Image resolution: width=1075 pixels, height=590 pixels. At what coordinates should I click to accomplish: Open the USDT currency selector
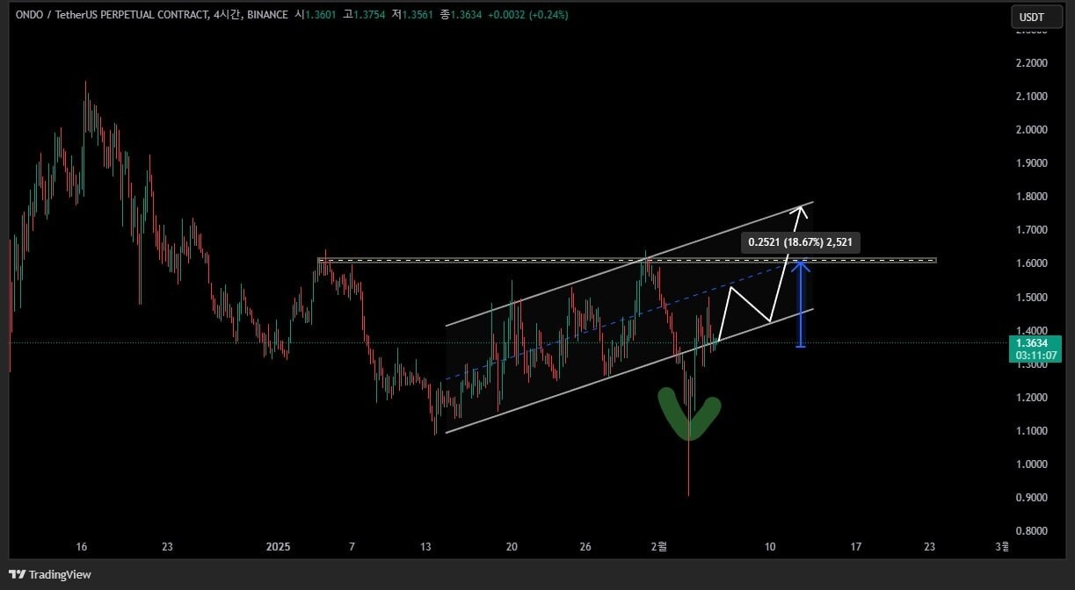point(1030,17)
